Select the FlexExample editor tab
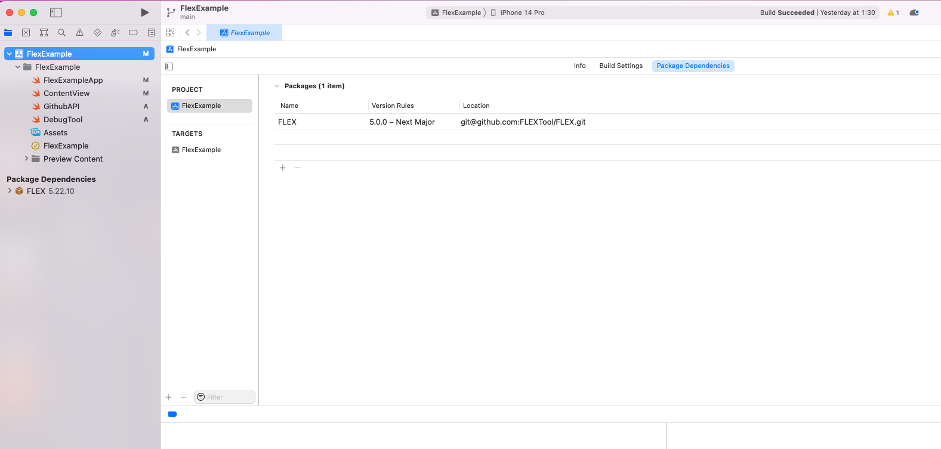The image size is (941, 449). tap(245, 33)
